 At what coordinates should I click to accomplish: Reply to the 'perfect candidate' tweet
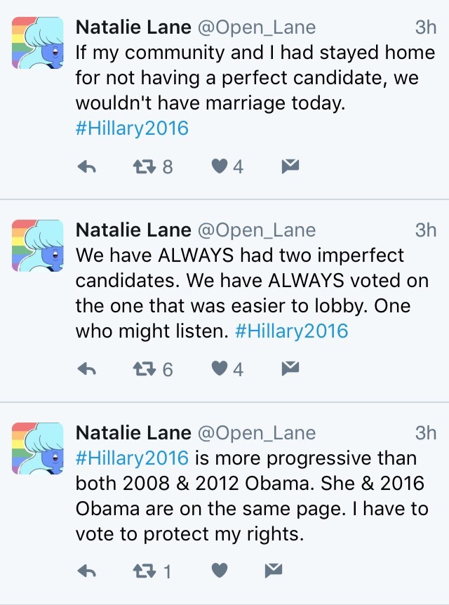(86, 166)
